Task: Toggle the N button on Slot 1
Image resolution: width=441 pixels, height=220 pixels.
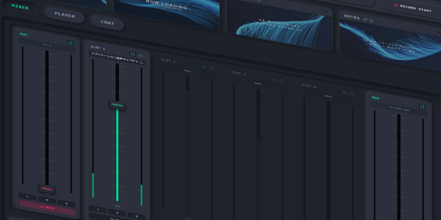Action: pos(117,213)
